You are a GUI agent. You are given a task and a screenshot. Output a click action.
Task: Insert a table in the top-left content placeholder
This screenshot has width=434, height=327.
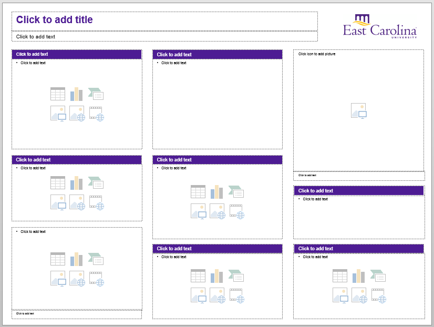(x=58, y=94)
